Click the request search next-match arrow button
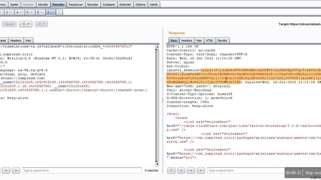321x180 pixels. pos(16,170)
